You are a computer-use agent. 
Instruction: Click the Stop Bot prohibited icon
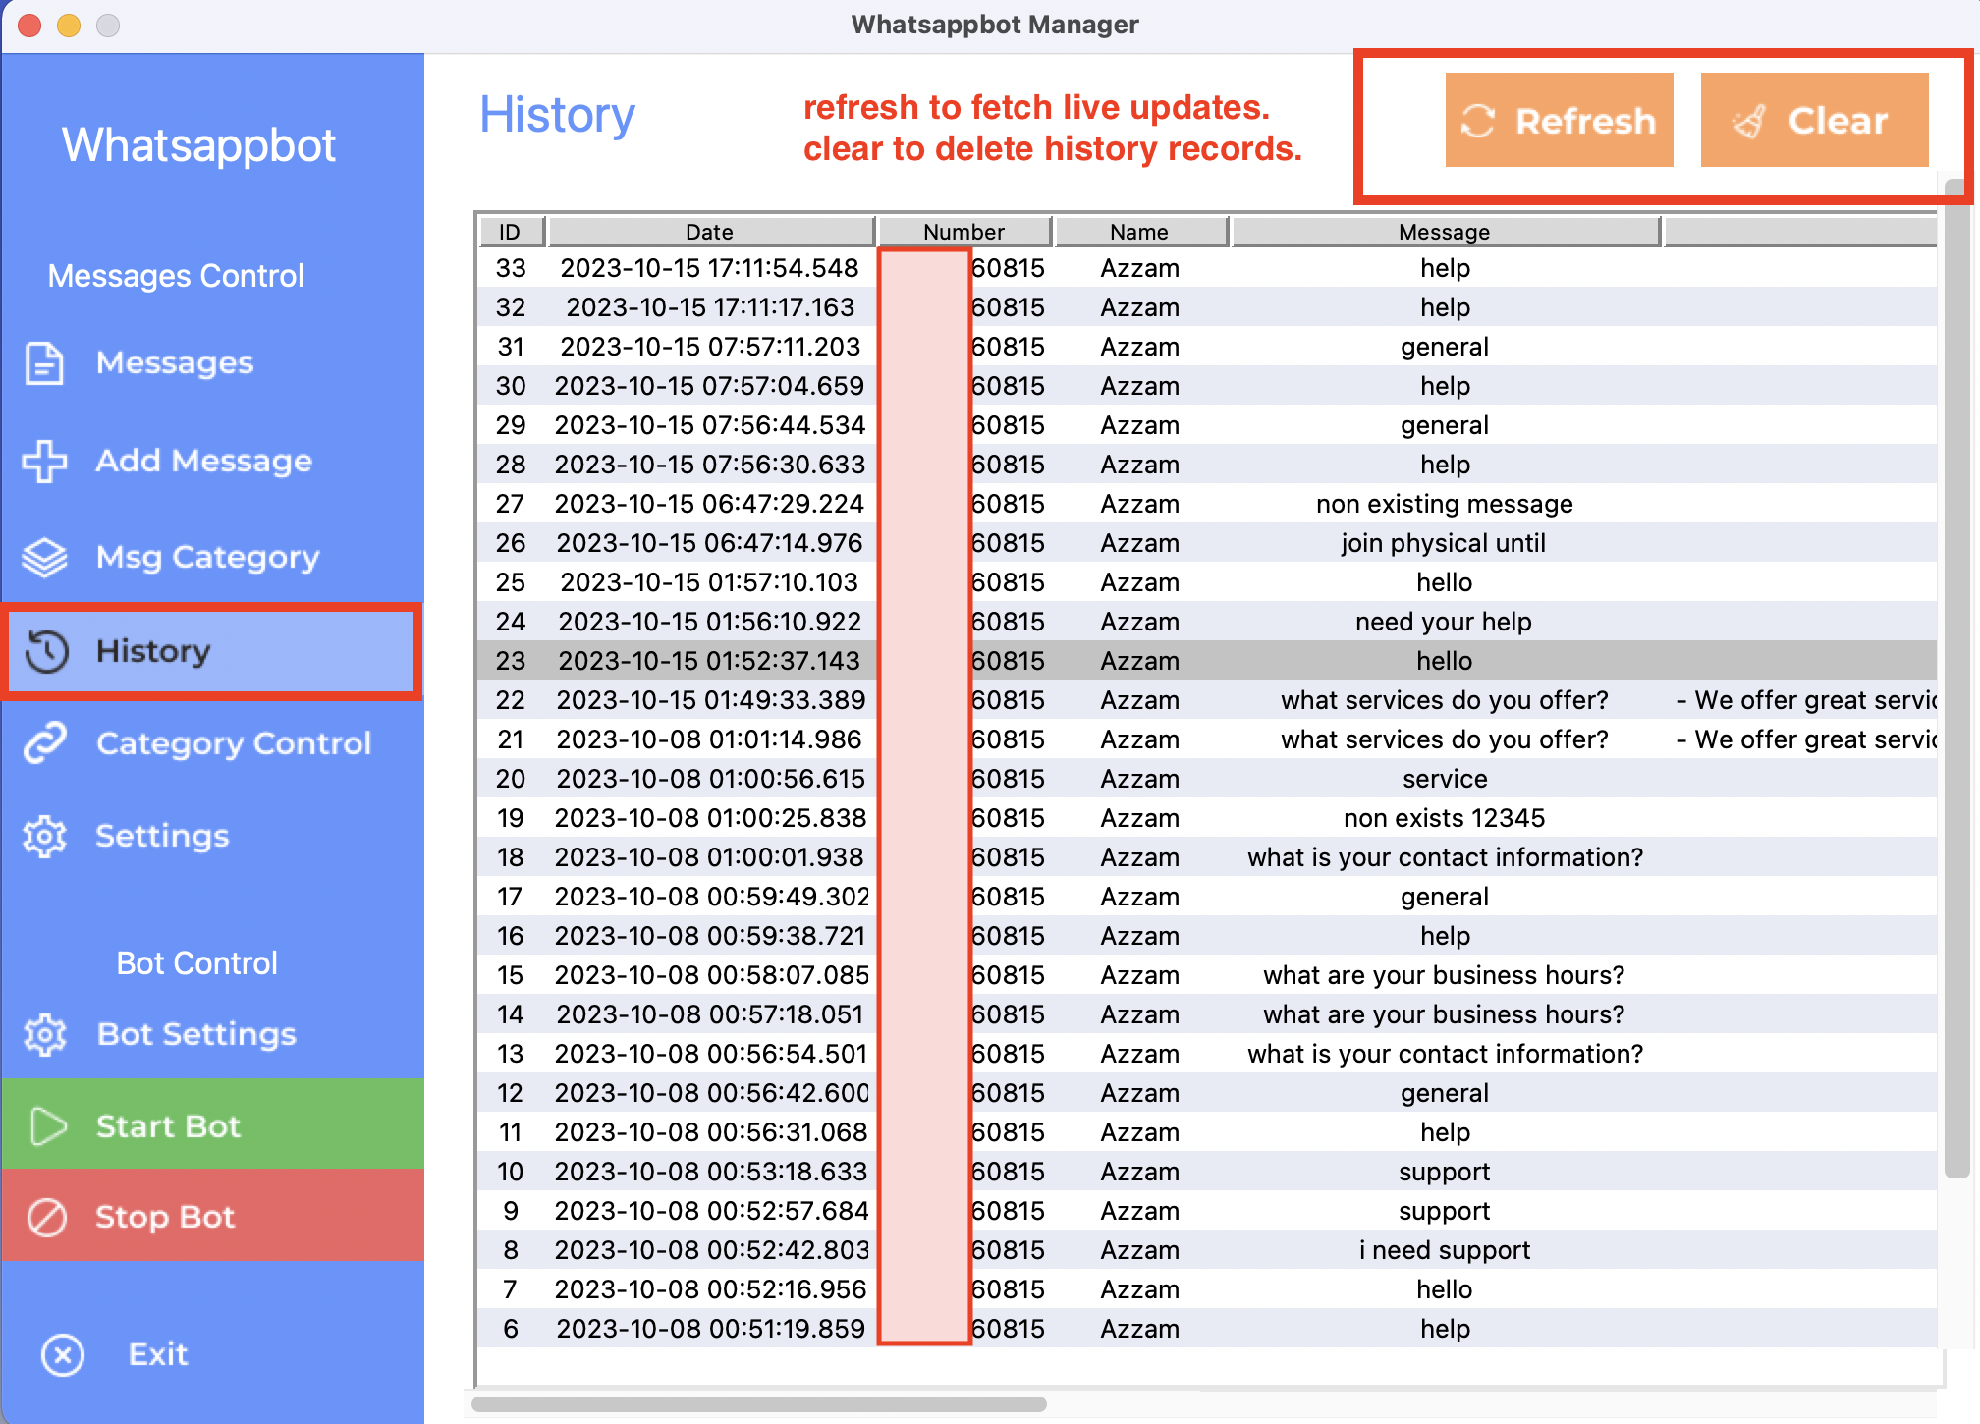point(46,1218)
